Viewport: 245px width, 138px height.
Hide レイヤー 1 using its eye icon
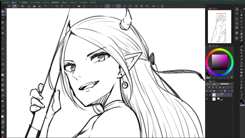tap(207, 95)
